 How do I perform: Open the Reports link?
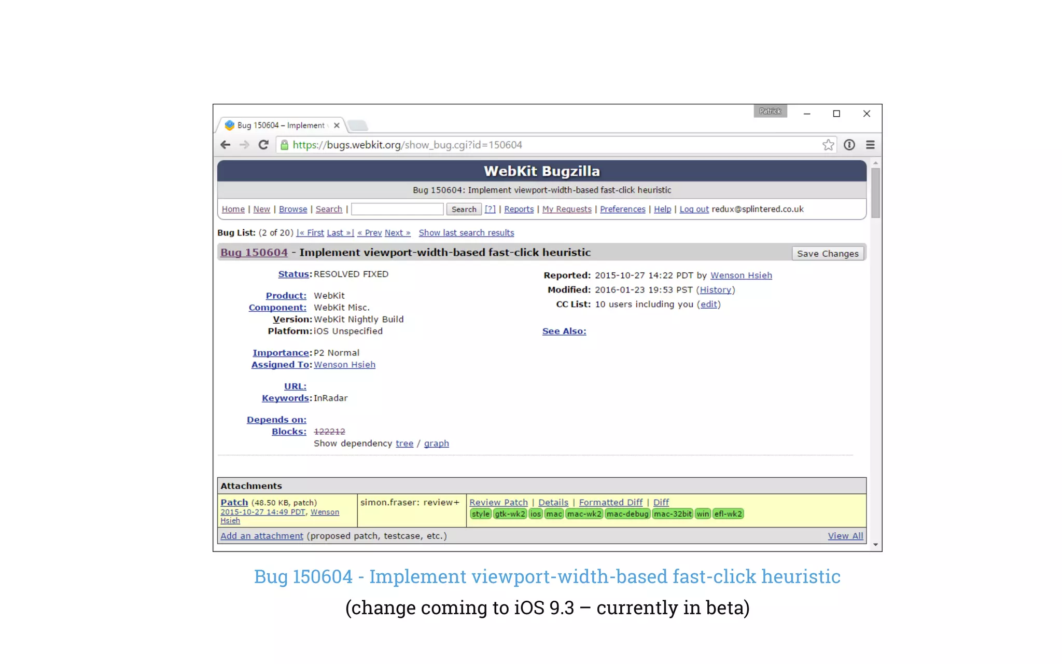[x=519, y=209]
